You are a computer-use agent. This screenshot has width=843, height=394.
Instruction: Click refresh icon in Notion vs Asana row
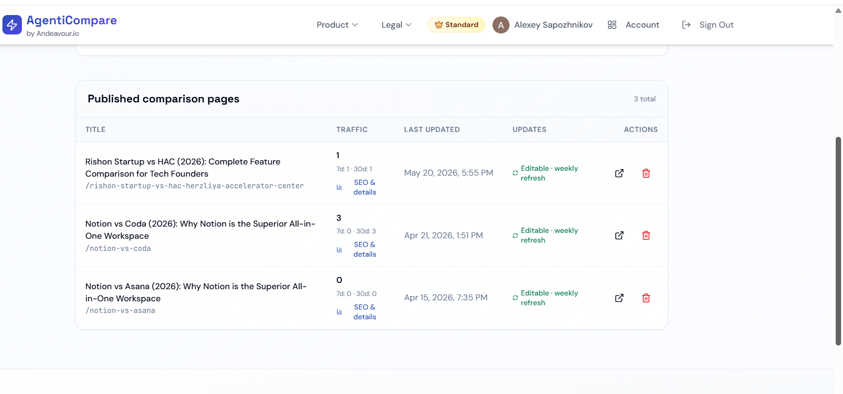(515, 298)
